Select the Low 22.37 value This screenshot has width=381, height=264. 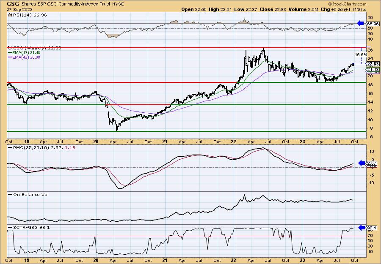pyautogui.click(x=246, y=9)
